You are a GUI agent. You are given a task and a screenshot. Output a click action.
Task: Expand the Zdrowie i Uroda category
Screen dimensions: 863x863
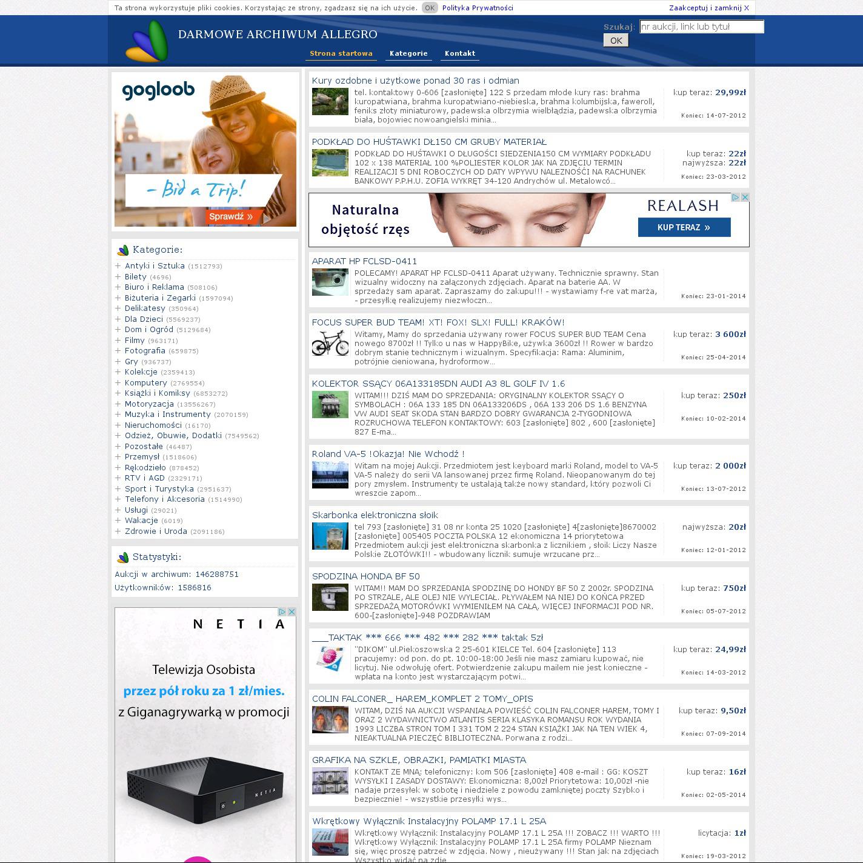(118, 531)
